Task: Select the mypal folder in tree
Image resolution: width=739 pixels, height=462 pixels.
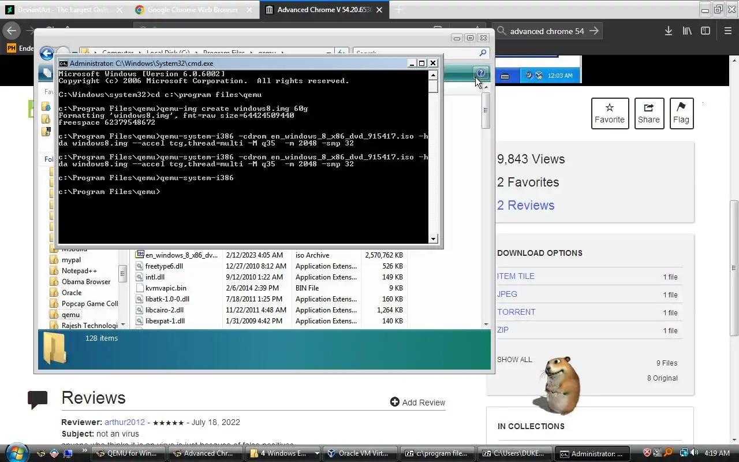Action: coord(71,260)
